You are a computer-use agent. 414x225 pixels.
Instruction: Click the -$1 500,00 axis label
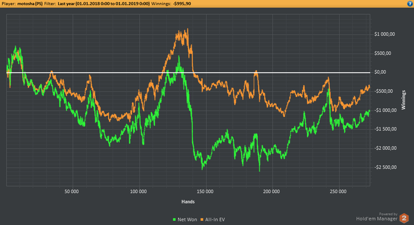click(386, 129)
